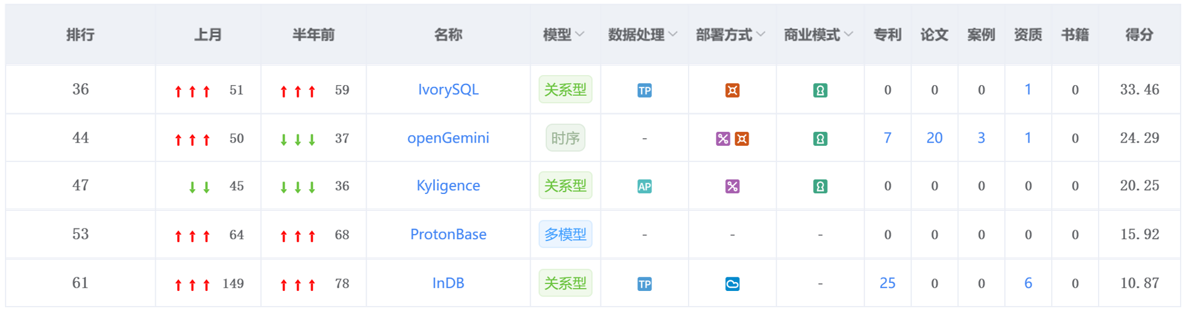Click the TP icon in IvorySQL row
The image size is (1185, 311).
click(644, 91)
